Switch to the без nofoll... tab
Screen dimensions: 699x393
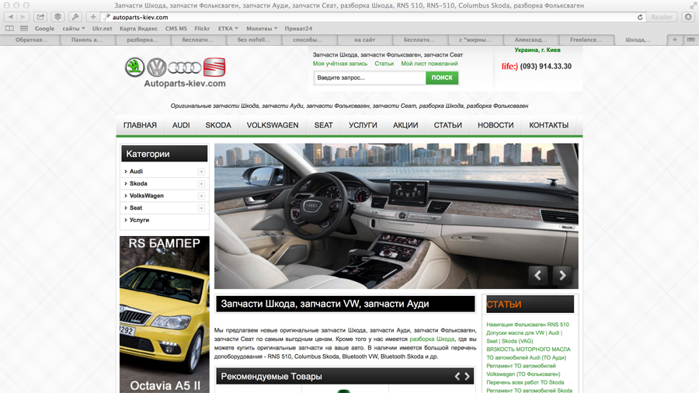tap(253, 40)
